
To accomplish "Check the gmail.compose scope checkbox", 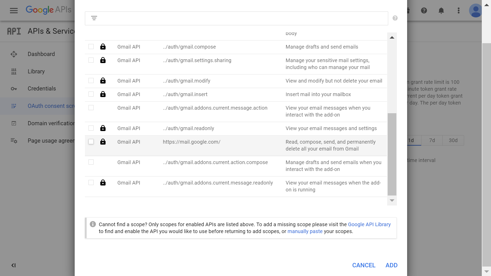I will click(91, 47).
